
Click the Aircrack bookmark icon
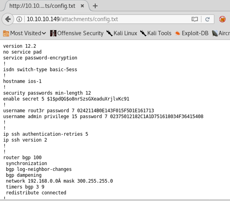pos(215,33)
